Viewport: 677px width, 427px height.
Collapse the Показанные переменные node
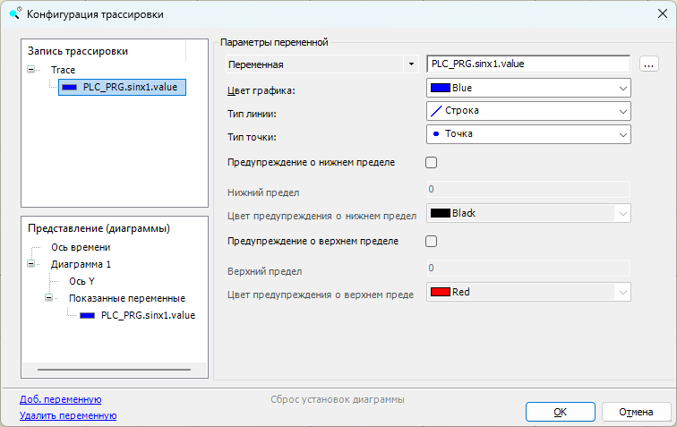(x=50, y=298)
